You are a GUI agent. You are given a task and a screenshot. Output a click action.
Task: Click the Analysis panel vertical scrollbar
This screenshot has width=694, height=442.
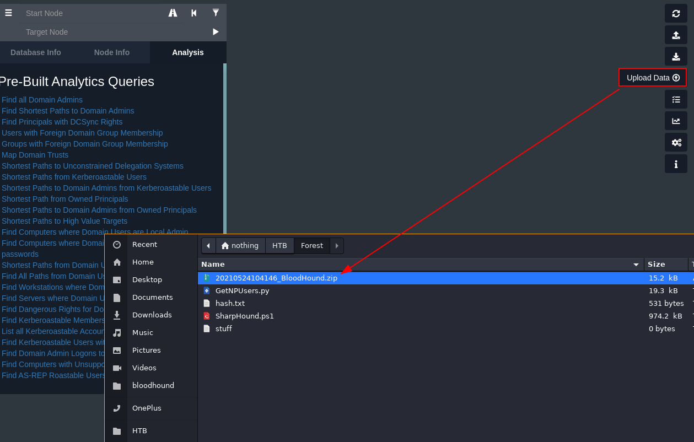pos(225,149)
